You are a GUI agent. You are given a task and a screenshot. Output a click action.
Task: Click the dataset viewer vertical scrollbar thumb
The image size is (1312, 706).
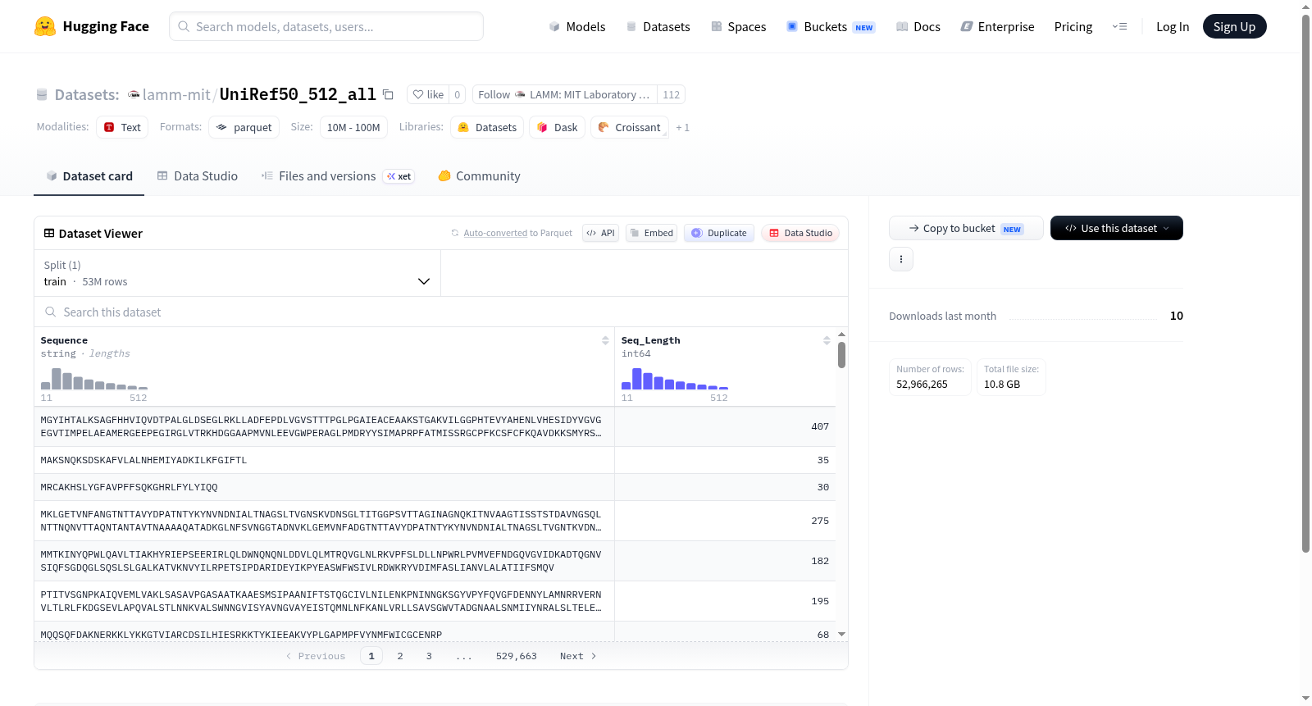[841, 355]
